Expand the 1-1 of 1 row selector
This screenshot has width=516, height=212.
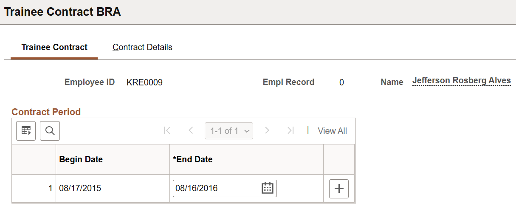click(x=229, y=131)
